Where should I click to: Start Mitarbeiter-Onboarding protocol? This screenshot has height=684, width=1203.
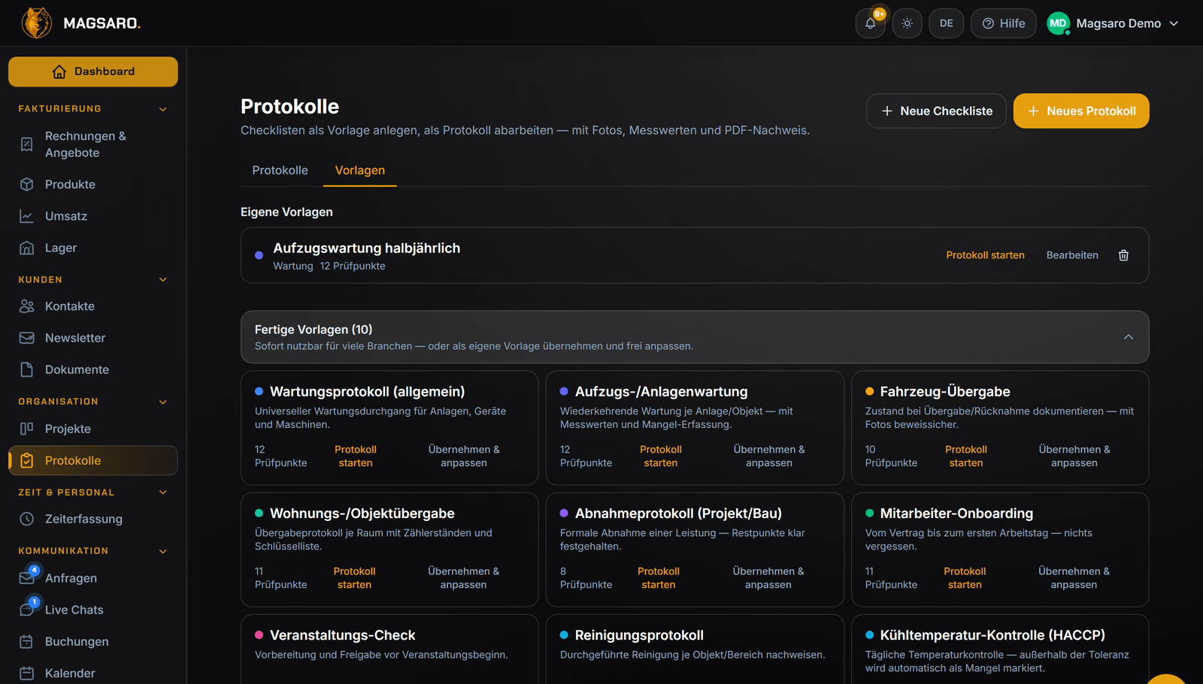pos(965,578)
